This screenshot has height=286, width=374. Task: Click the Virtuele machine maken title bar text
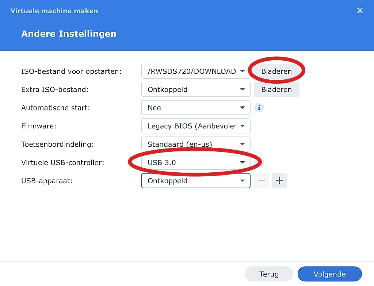[x=54, y=11]
